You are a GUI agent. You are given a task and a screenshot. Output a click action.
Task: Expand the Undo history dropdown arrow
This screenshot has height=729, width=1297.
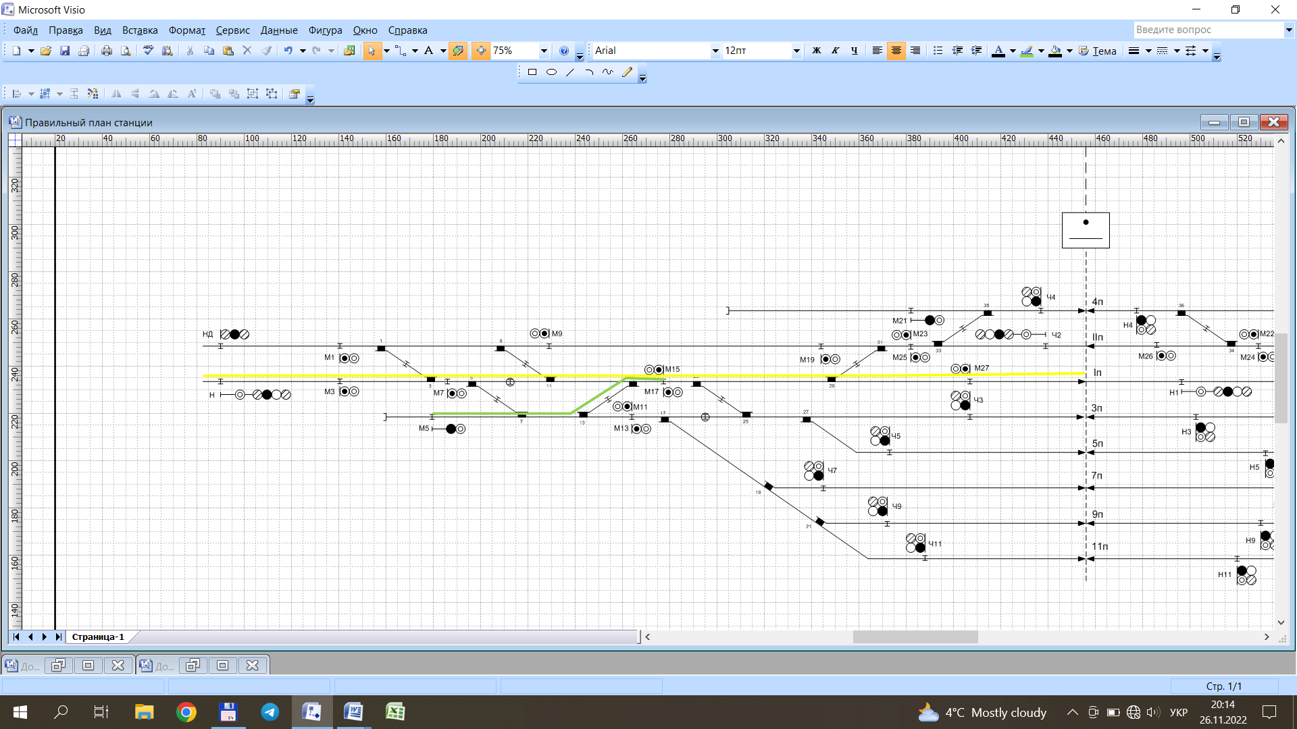point(303,51)
